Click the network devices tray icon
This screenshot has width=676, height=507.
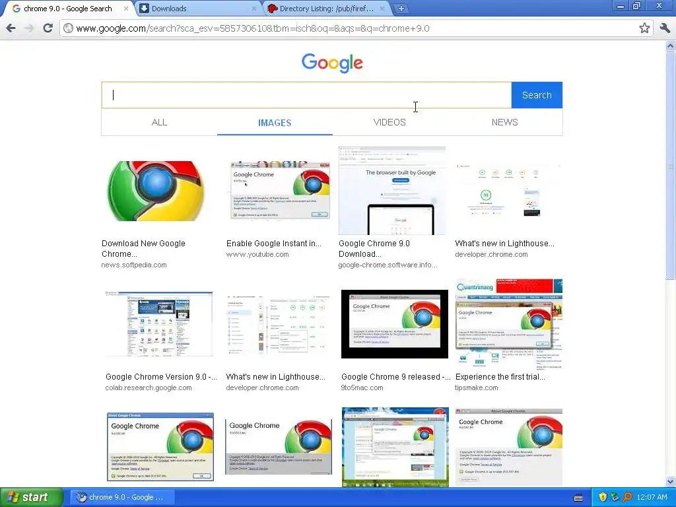(x=615, y=497)
